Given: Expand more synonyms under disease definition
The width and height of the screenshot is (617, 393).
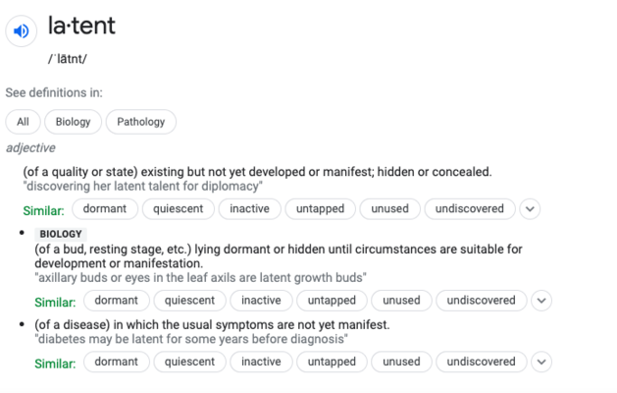Looking at the screenshot, I should tap(541, 362).
